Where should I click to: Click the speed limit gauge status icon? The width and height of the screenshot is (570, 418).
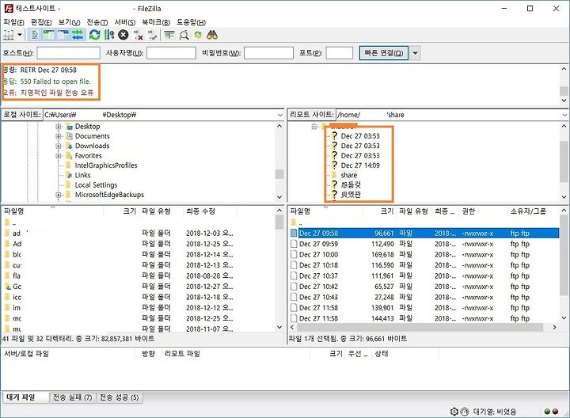464,412
